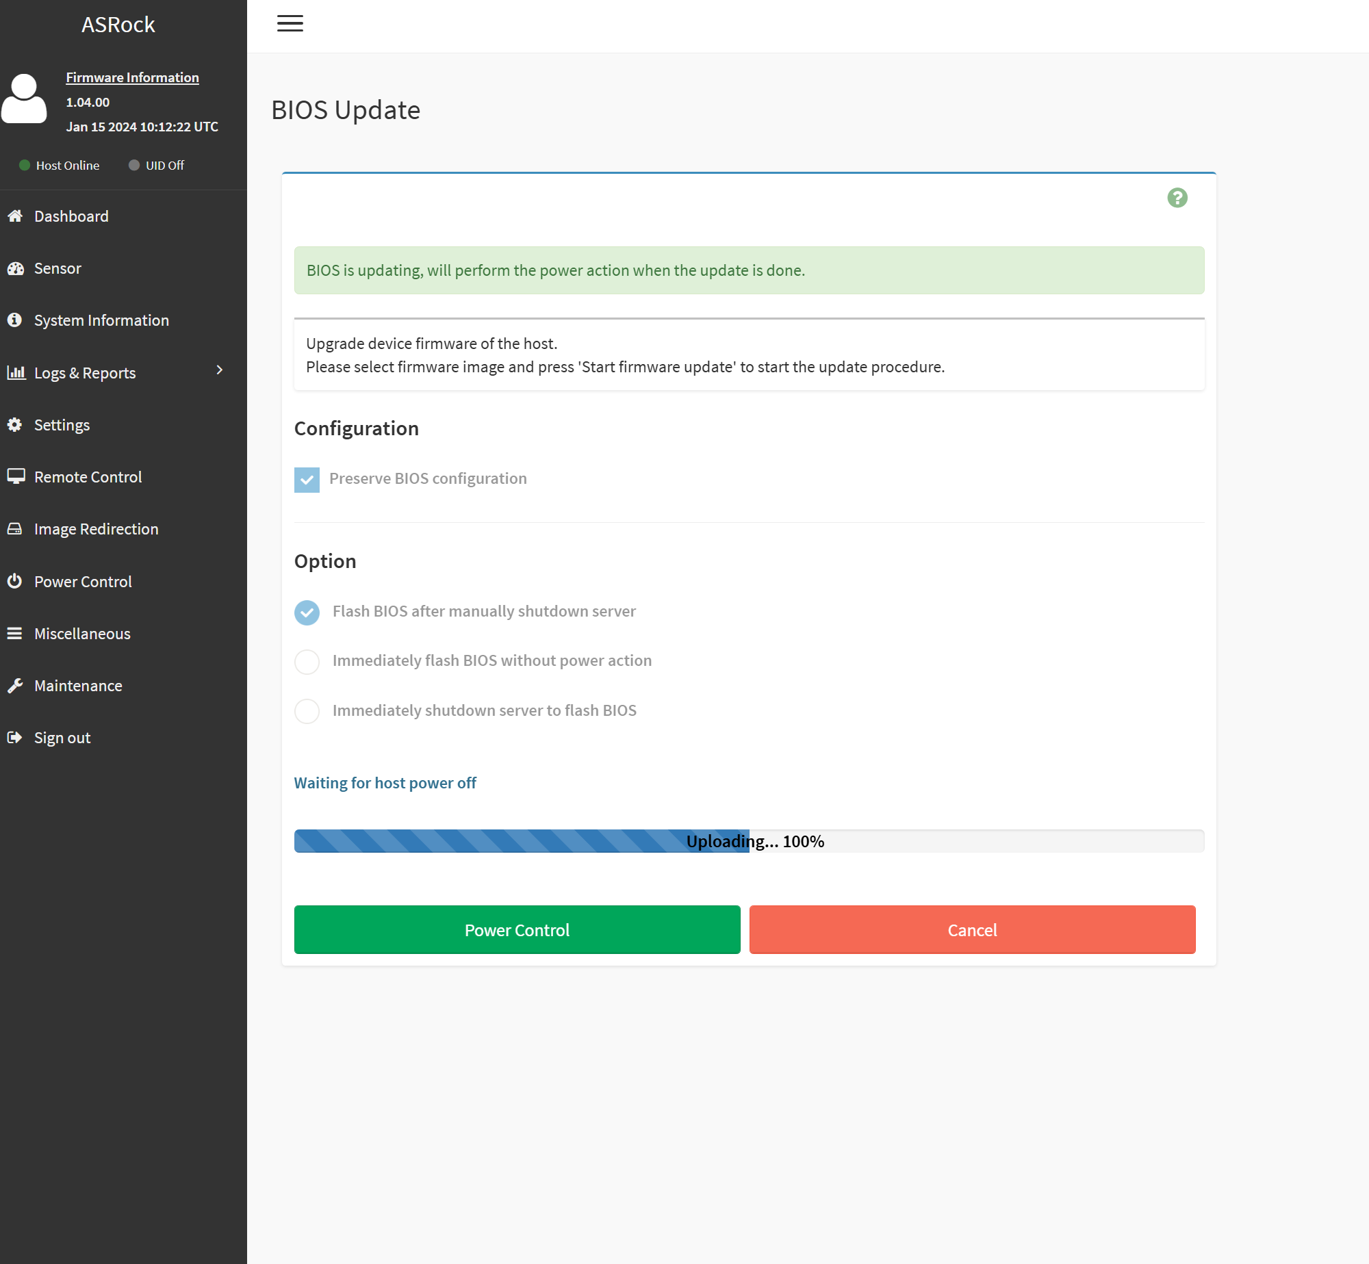Open the Firmware Information link
The height and width of the screenshot is (1264, 1369).
132,77
